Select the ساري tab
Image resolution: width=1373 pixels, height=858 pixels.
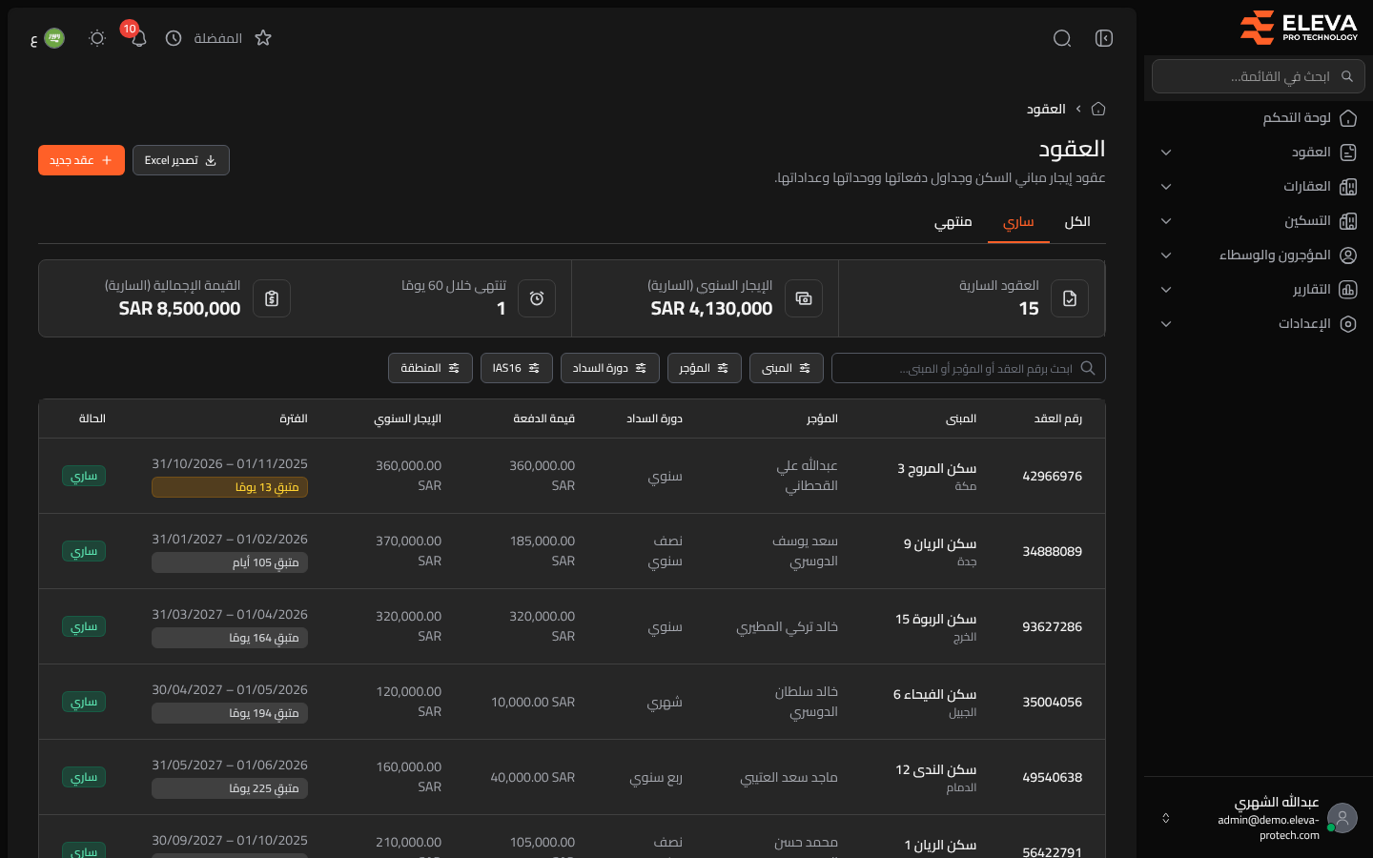tap(1018, 222)
